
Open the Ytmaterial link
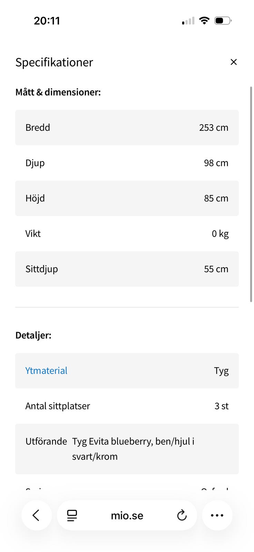point(46,371)
